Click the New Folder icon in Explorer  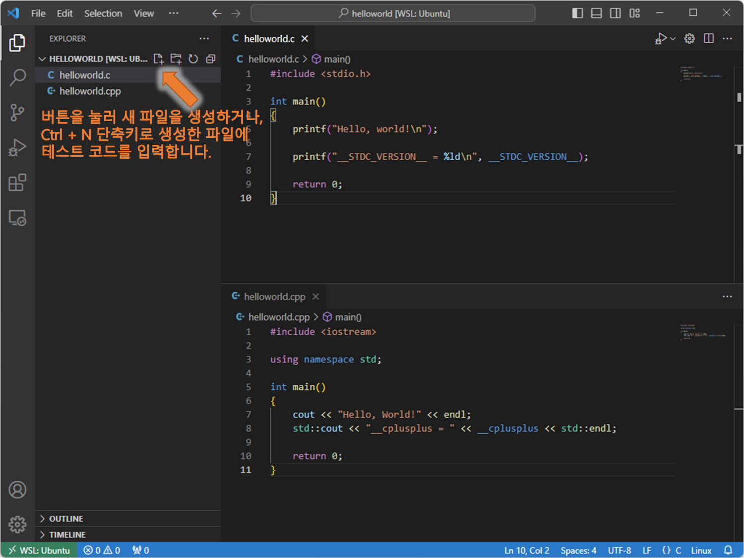[x=176, y=59]
